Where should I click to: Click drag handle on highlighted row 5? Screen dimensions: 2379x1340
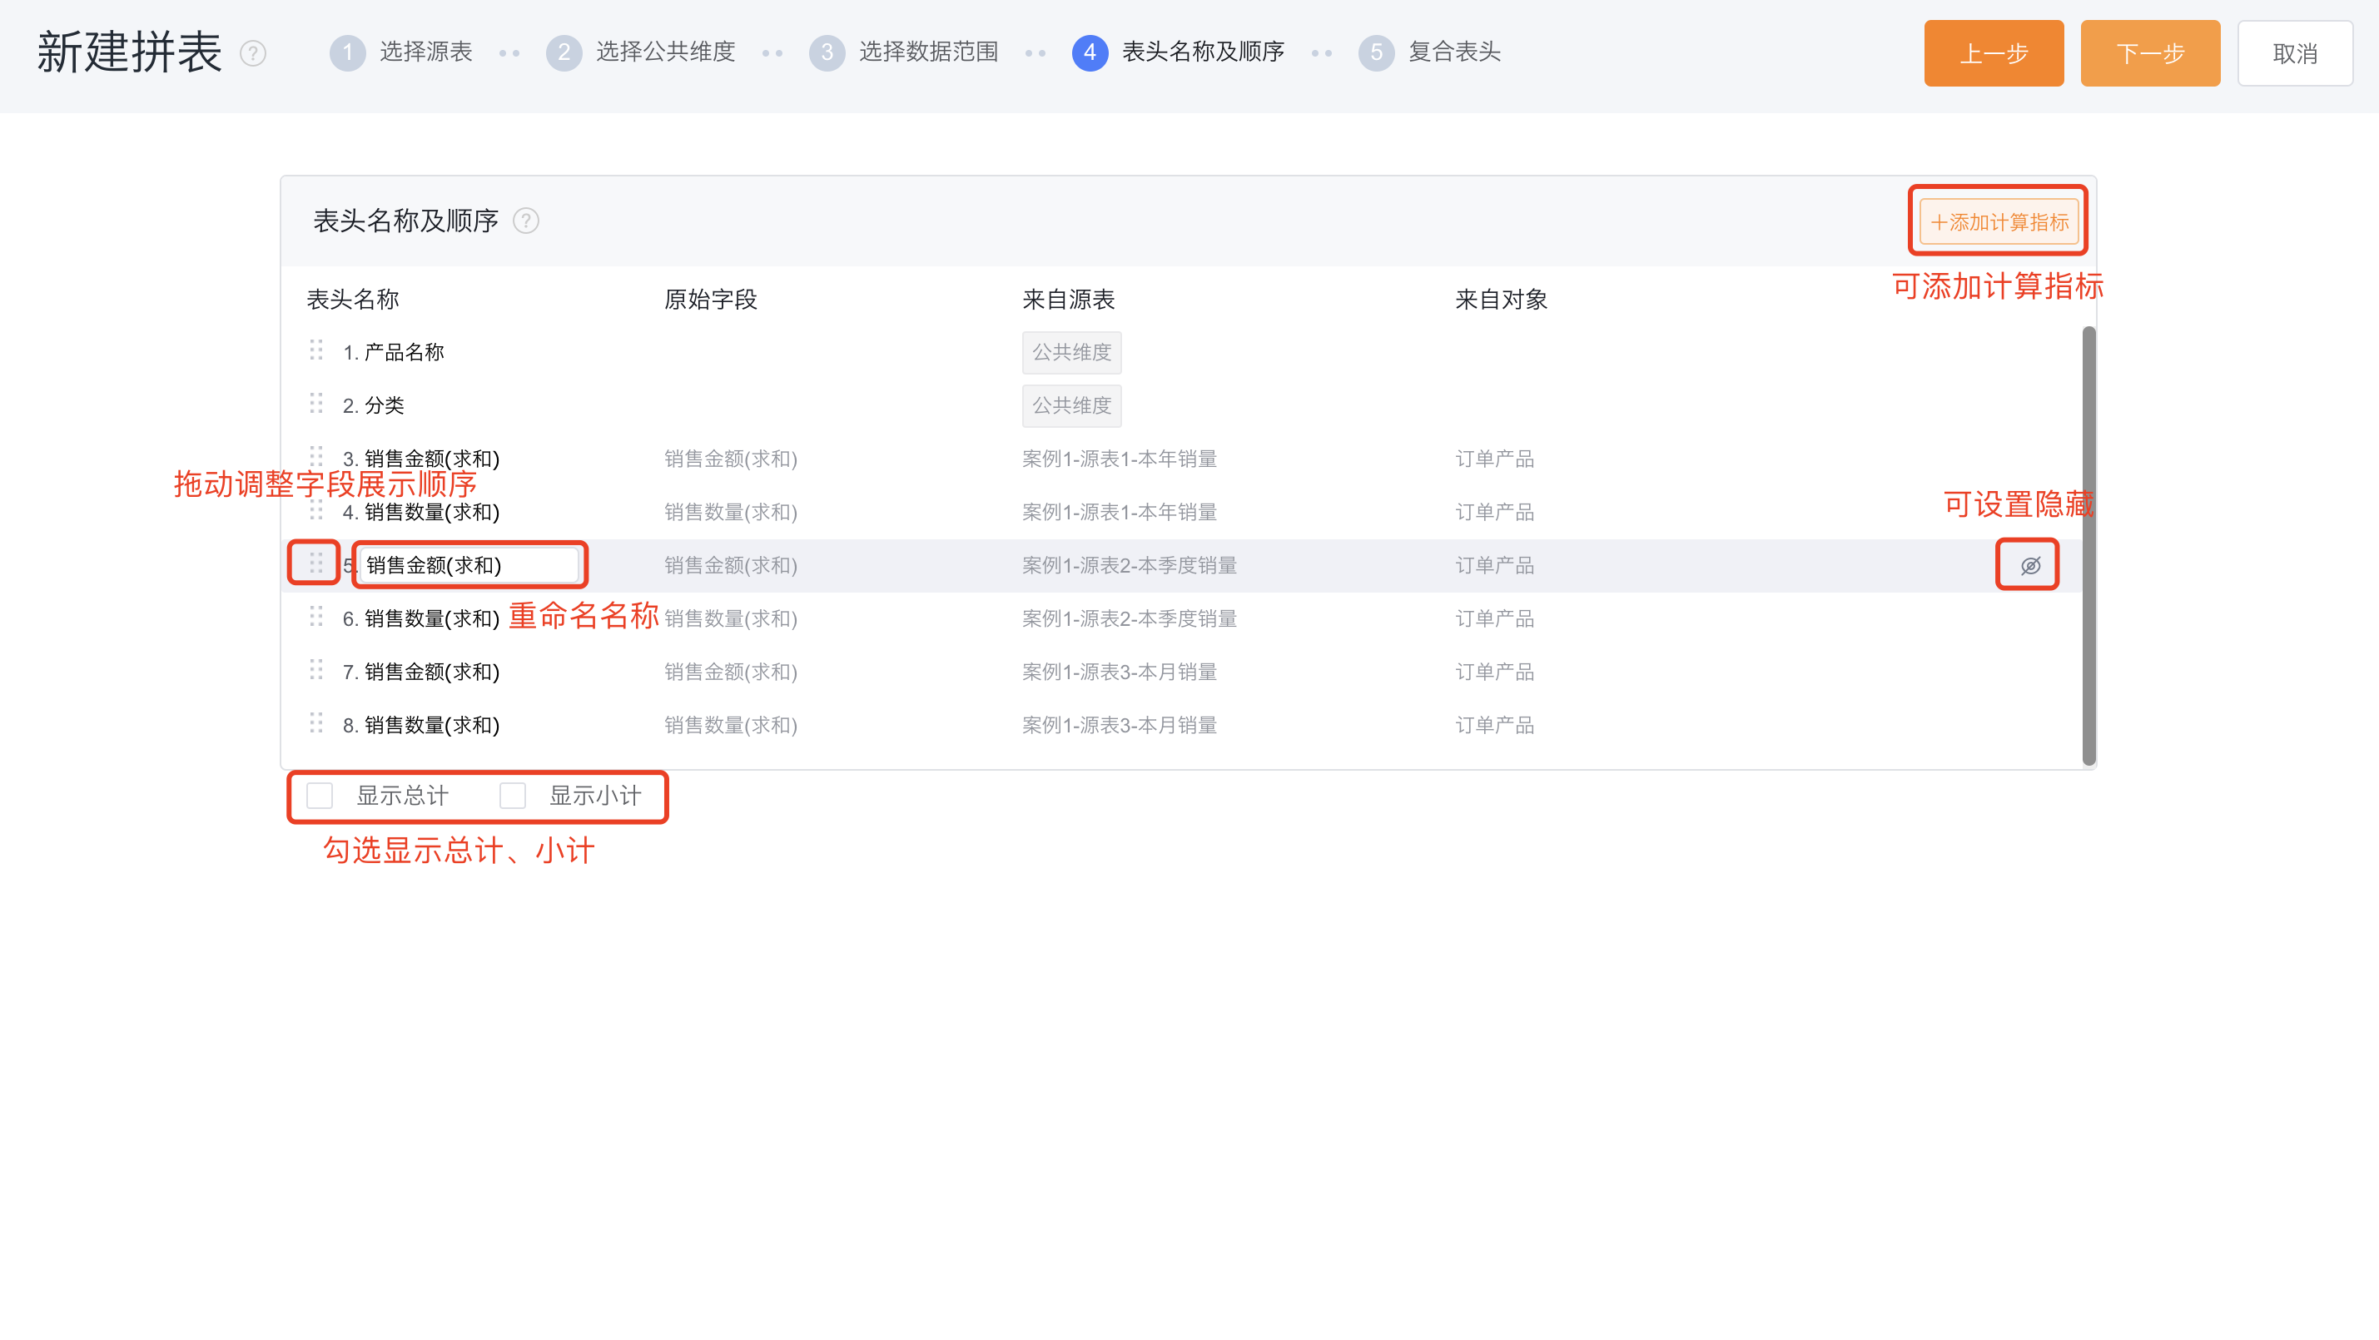[315, 563]
